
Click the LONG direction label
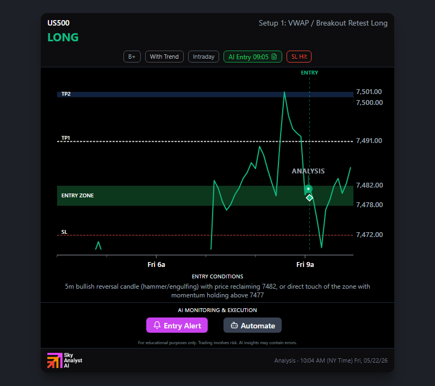(63, 38)
